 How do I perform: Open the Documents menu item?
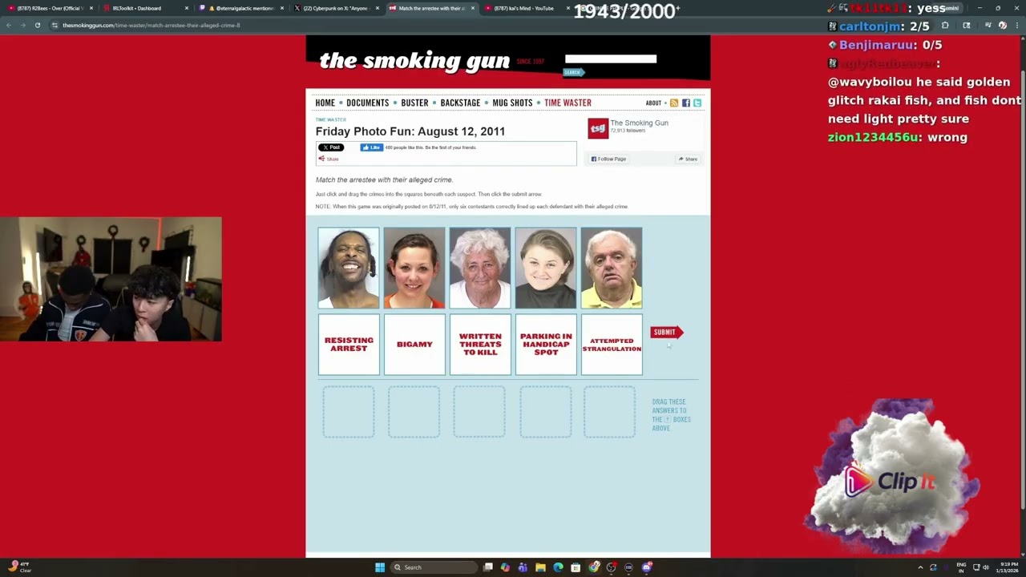coord(367,103)
